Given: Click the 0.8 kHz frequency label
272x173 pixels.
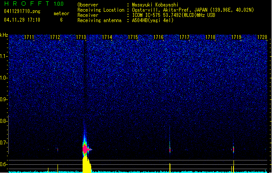Looking at the screenshot, I should tap(4, 121).
